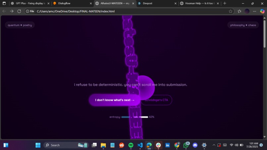This screenshot has height=150, width=267.
Task: Open the Wi-Fi network icon
Action: click(x=232, y=145)
